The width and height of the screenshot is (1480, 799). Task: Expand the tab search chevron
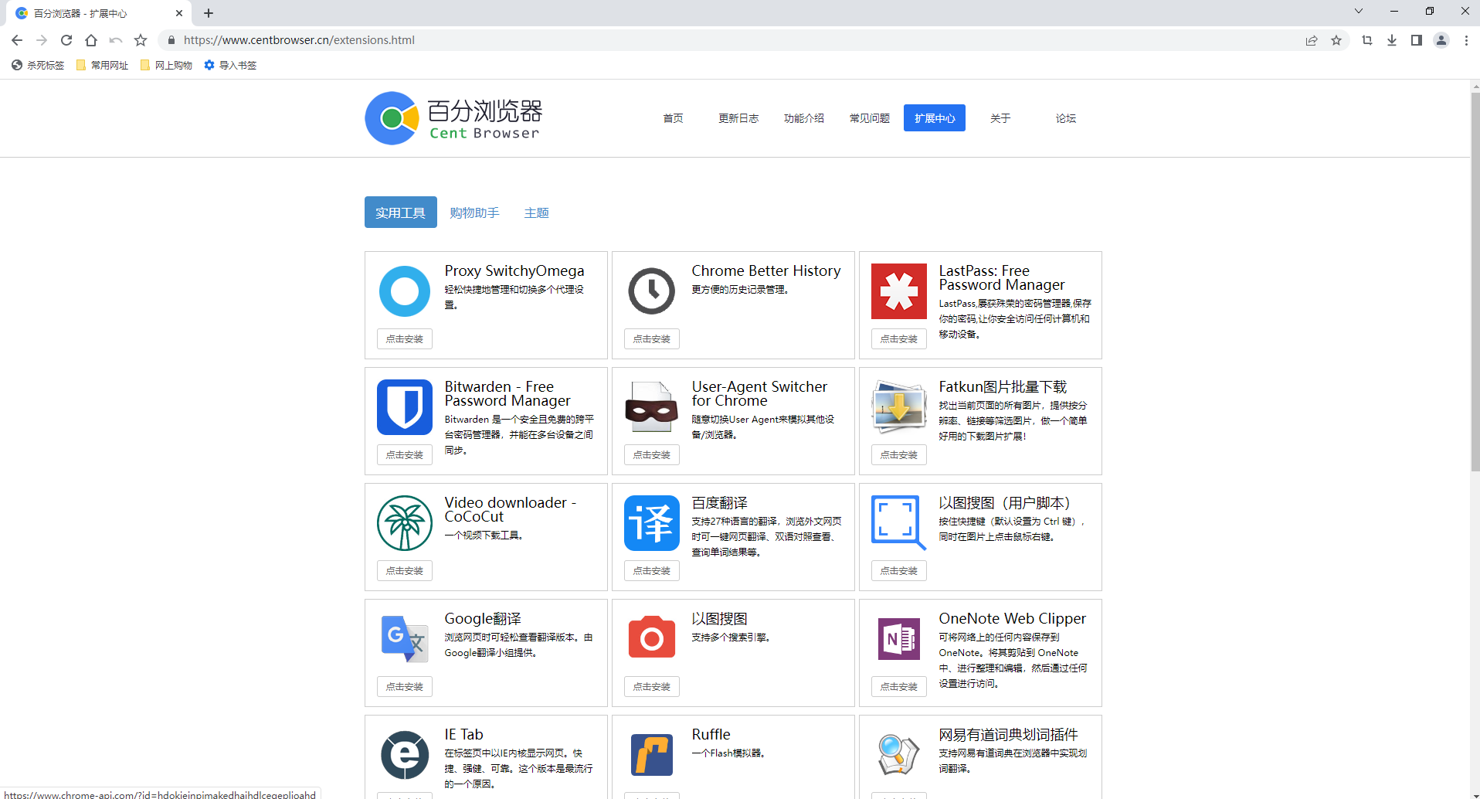(x=1358, y=12)
